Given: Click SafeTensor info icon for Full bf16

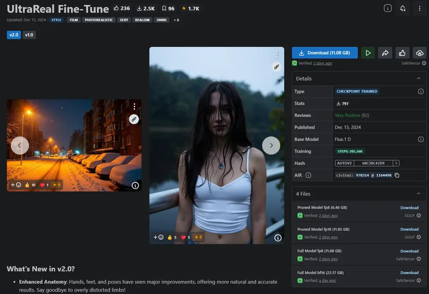Looking at the screenshot, I should 419,281.
